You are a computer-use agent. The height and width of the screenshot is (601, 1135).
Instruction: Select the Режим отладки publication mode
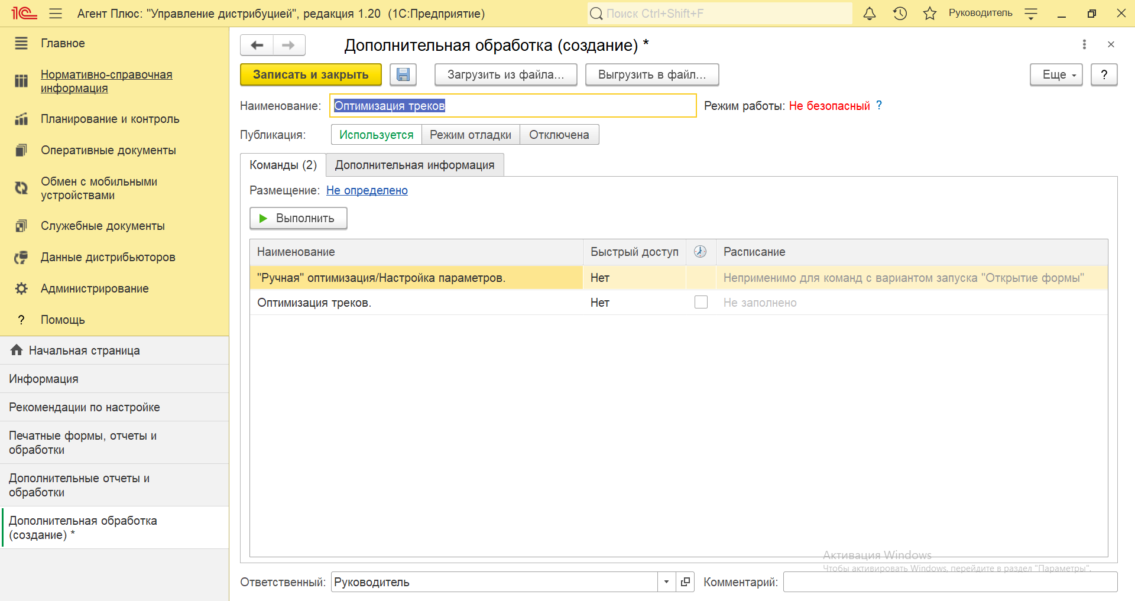470,135
